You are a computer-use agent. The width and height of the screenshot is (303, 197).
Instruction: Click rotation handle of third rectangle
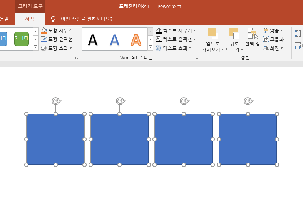pos(184,101)
